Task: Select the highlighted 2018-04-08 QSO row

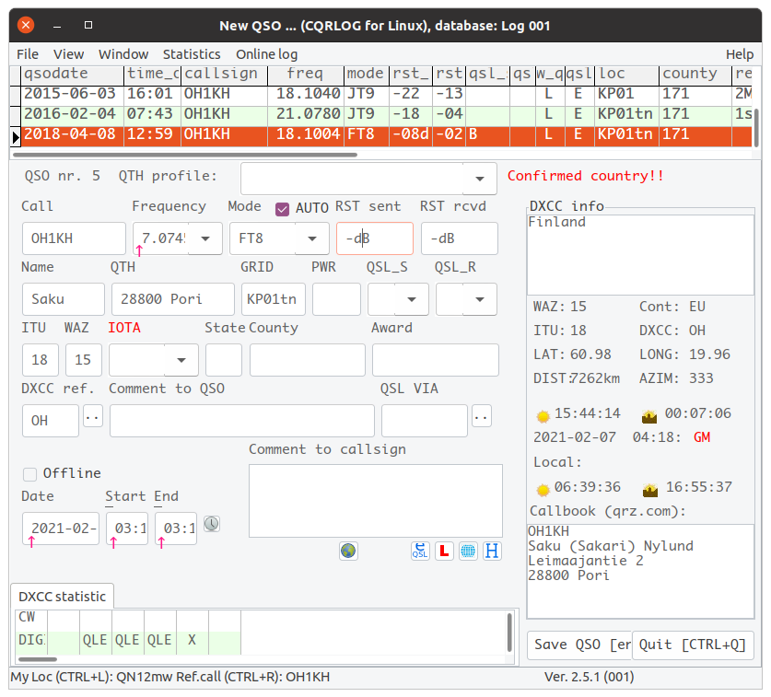Action: tap(381, 134)
